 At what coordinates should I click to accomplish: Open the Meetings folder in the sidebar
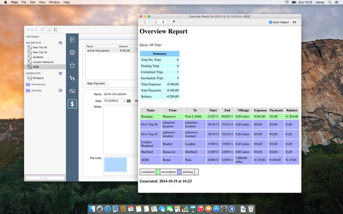pos(36,90)
